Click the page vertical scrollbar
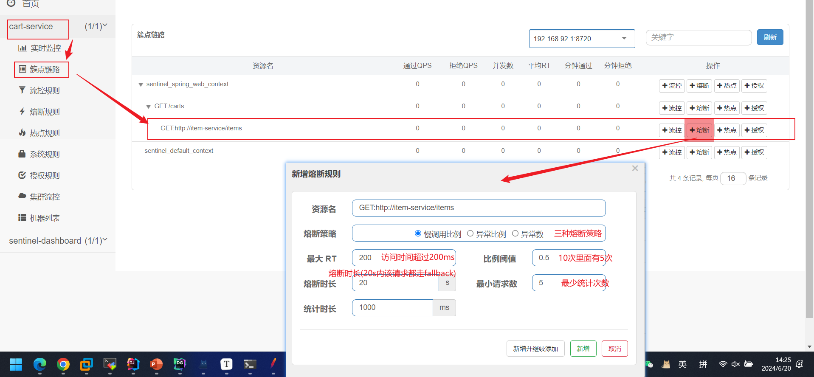Screen dimensions: 814x377 tap(809, 159)
